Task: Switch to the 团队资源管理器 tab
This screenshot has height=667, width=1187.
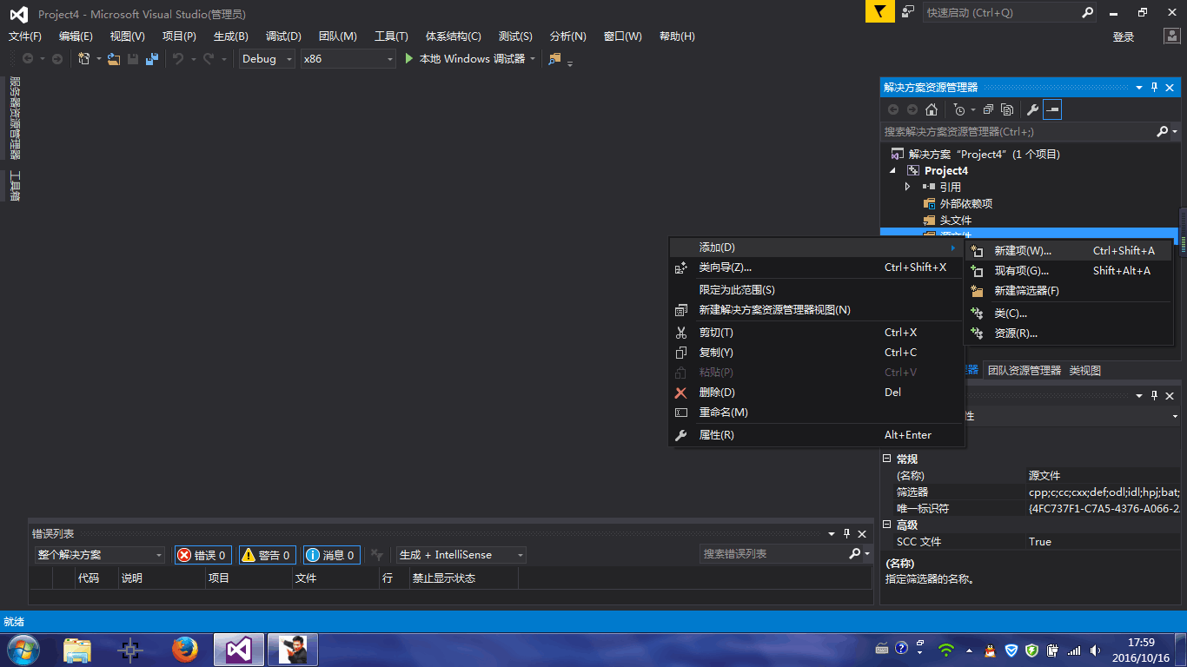Action: 1025,370
